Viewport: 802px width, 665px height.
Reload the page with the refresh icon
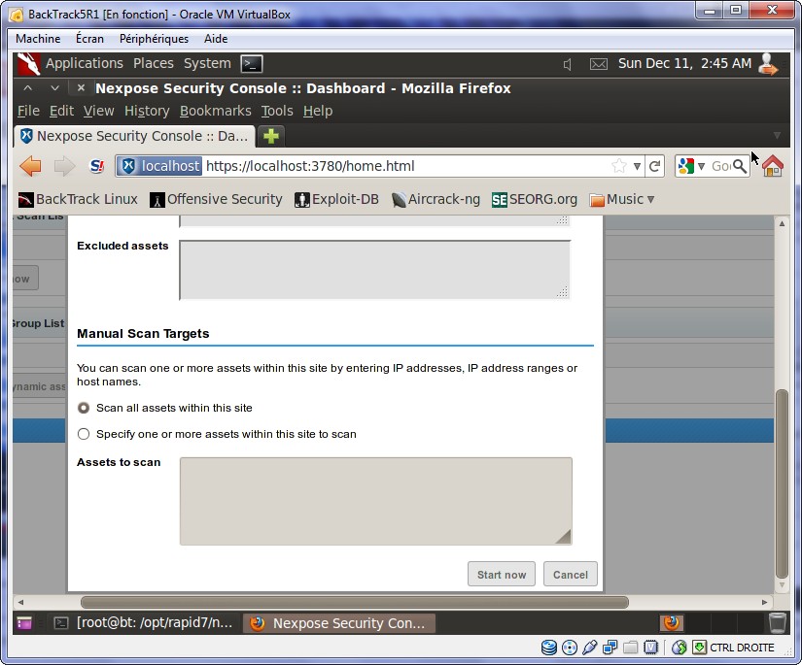pyautogui.click(x=654, y=166)
